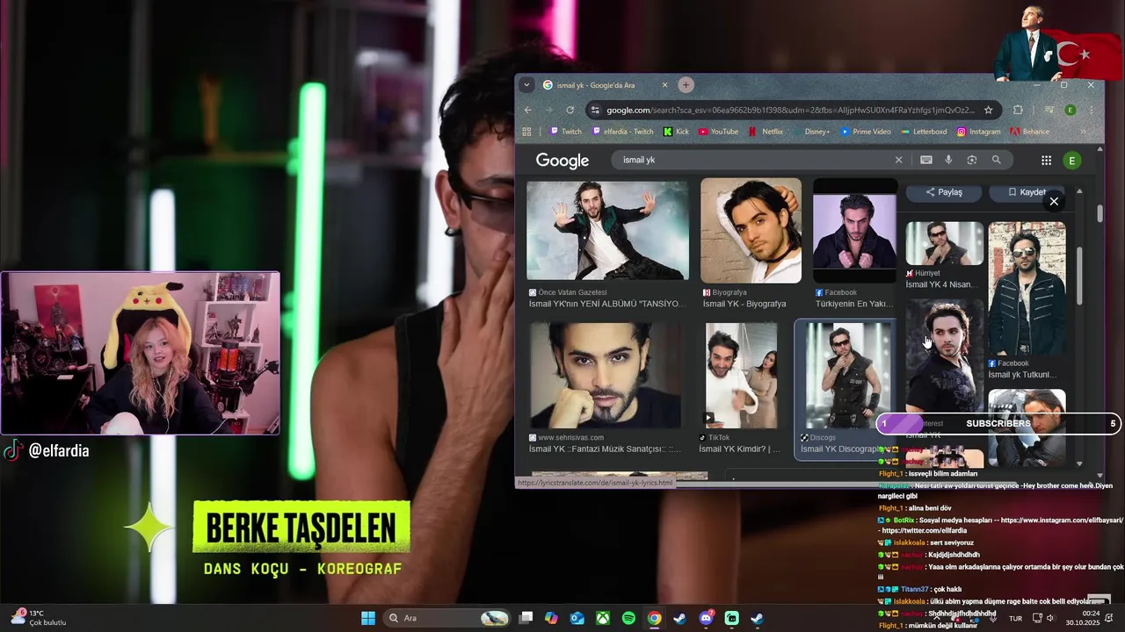Click the TUR language indicator in tray
This screenshot has height=632, width=1125.
click(1015, 618)
